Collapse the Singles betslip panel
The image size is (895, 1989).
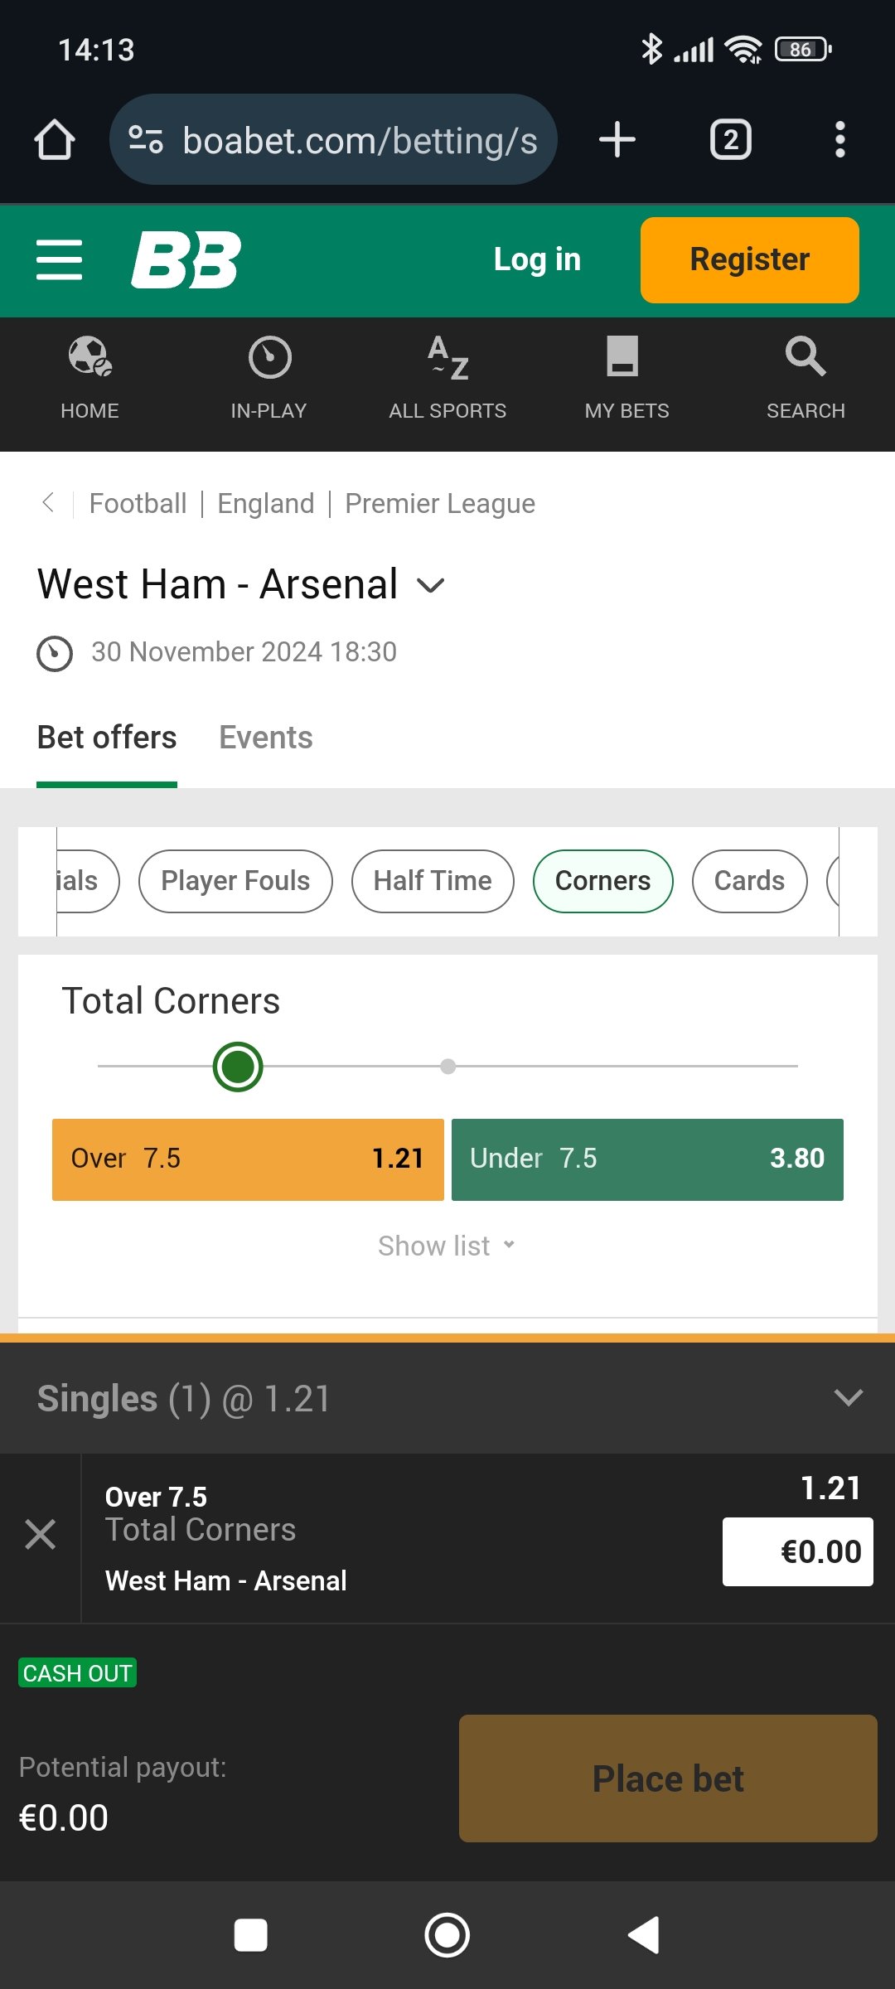click(849, 1398)
